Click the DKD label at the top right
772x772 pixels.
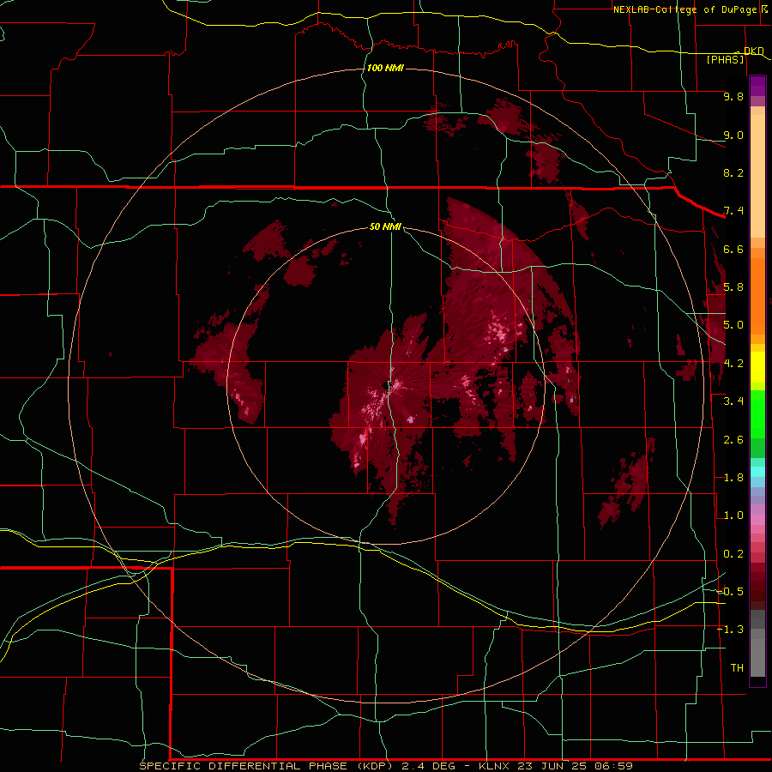pos(754,51)
